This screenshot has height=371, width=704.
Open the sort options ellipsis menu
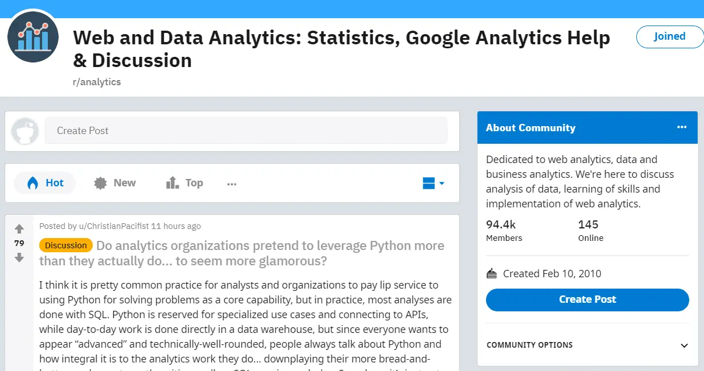(232, 184)
